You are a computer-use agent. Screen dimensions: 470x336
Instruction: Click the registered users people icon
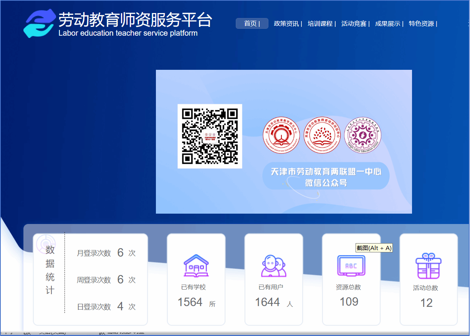click(x=274, y=265)
